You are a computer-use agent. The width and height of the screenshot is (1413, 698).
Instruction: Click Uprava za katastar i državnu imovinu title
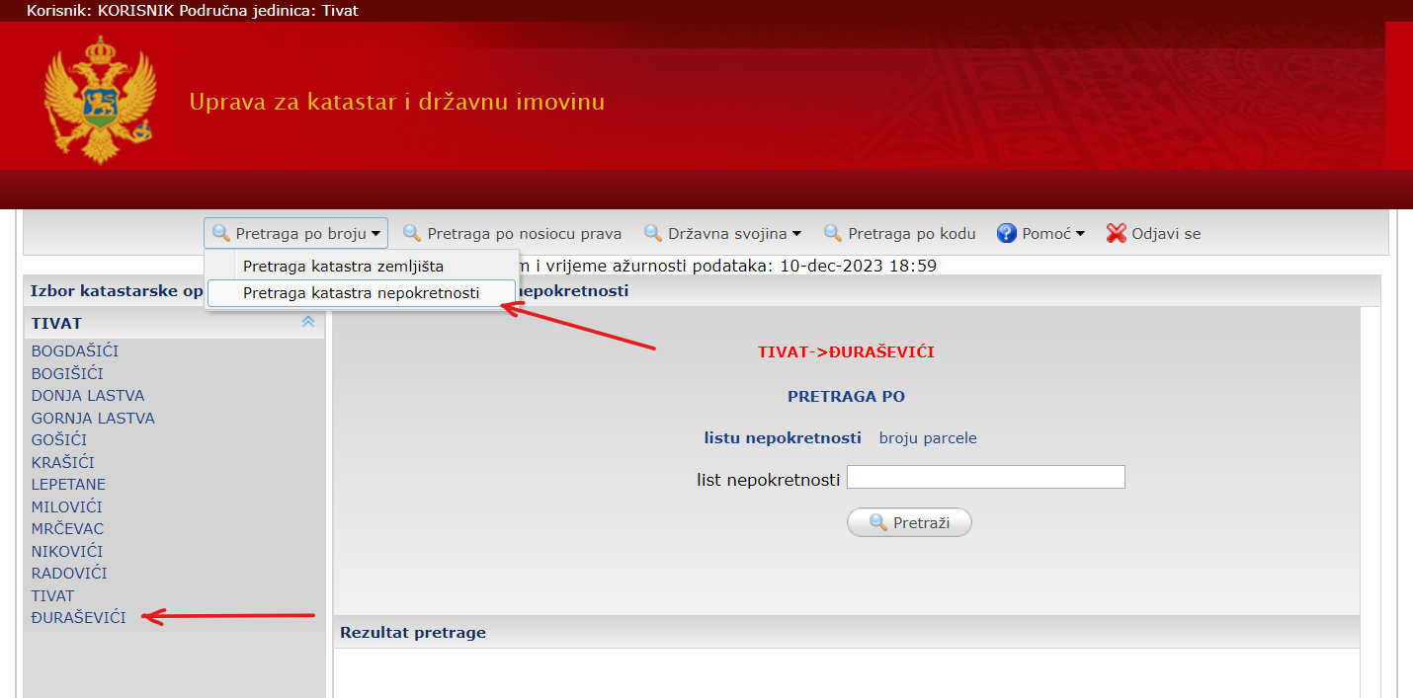pyautogui.click(x=397, y=102)
